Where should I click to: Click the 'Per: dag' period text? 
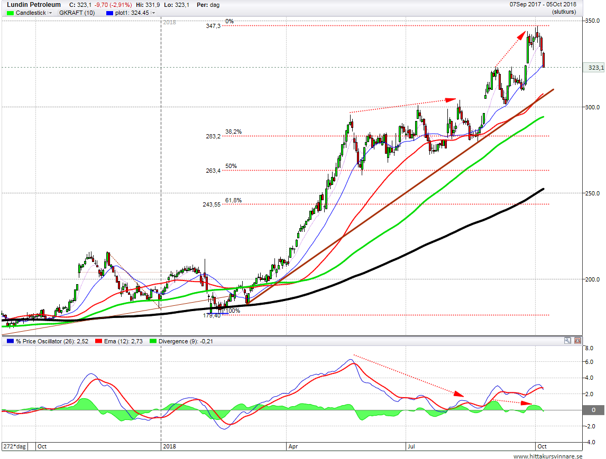pos(208,5)
